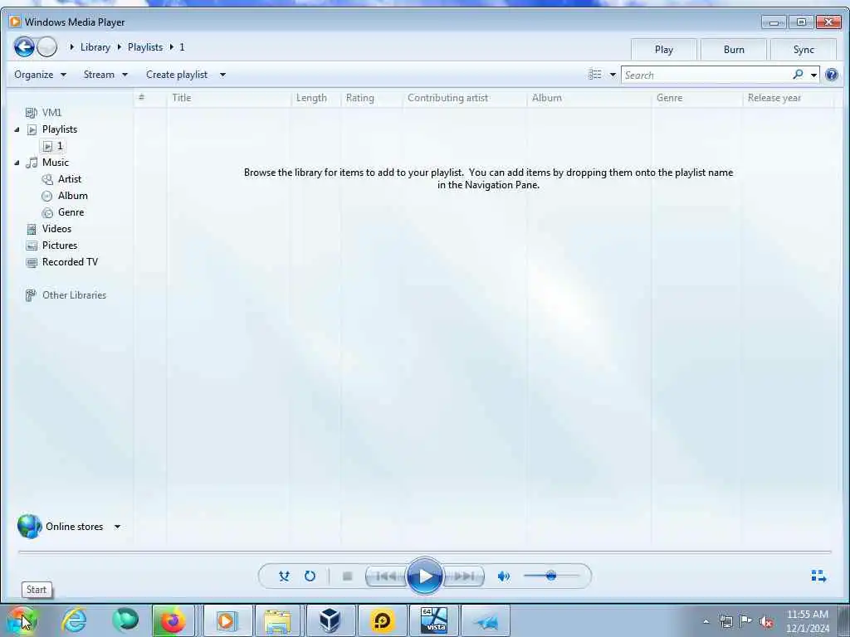Viewport: 850px width, 637px height.
Task: Switch to Now Playing mode
Action: coord(818,576)
